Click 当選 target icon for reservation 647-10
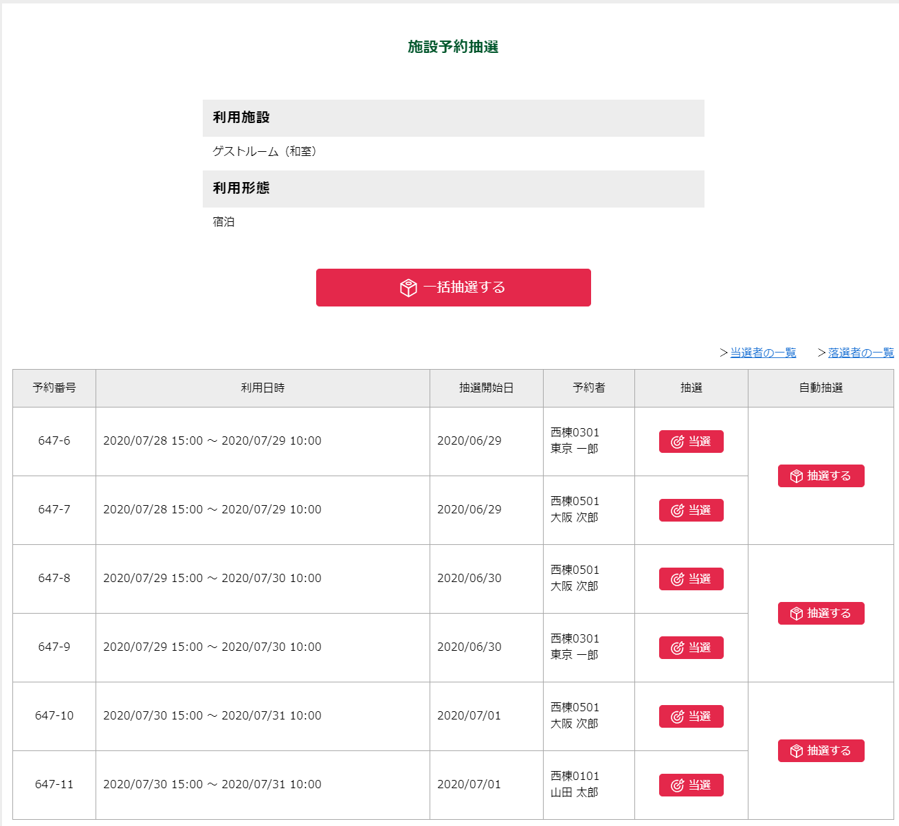The width and height of the screenshot is (899, 826). pos(677,717)
